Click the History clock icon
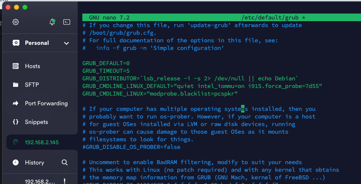361x184 pixels. [x=16, y=162]
